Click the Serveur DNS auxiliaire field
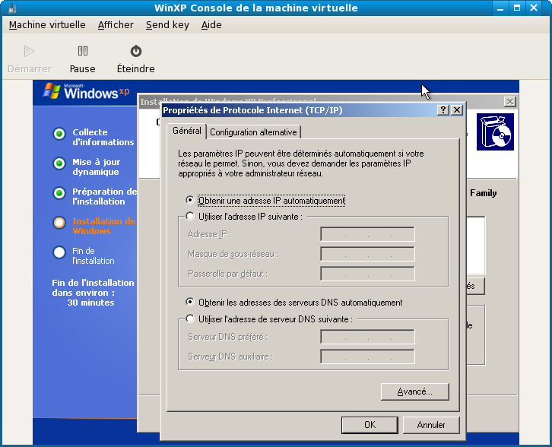Image resolution: width=552 pixels, height=447 pixels. point(367,357)
